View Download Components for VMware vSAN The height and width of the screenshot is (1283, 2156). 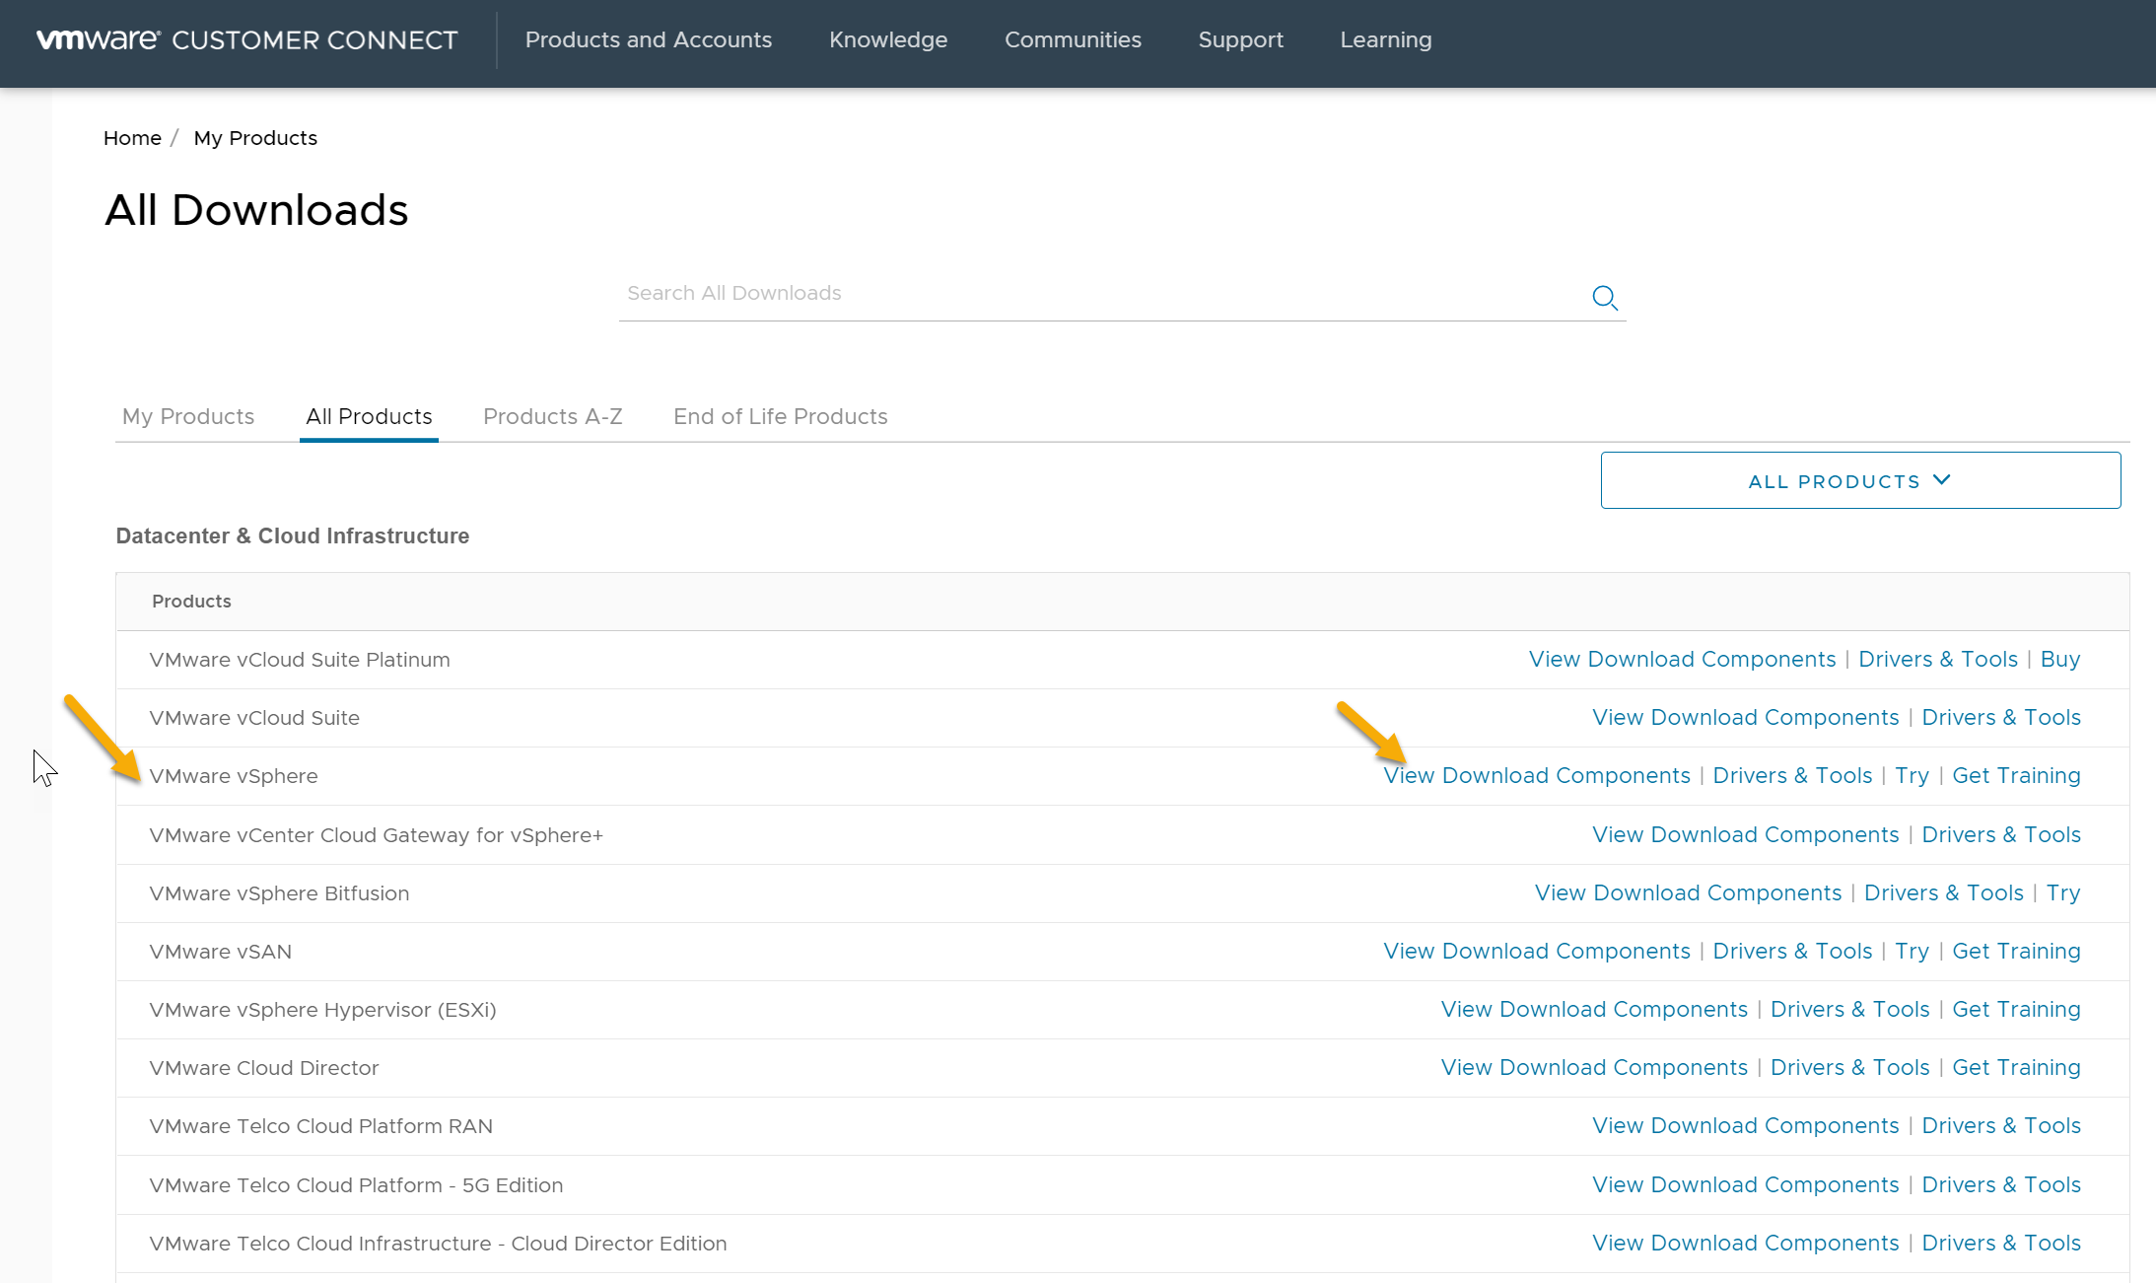pos(1536,951)
